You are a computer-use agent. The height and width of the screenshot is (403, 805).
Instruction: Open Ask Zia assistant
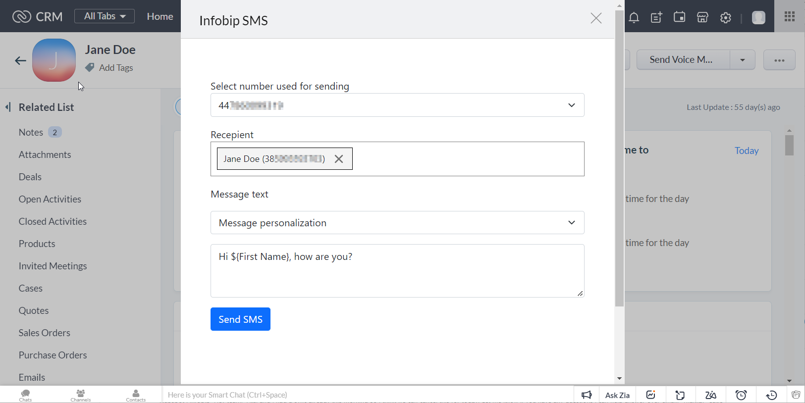[617, 395]
